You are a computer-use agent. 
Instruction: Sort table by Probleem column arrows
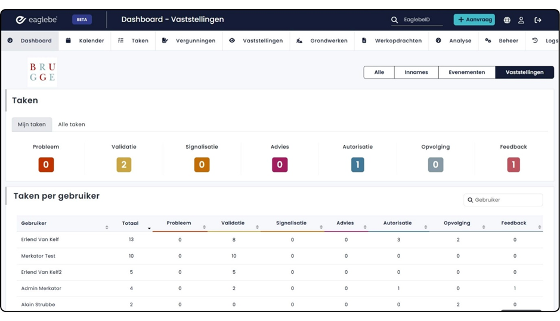click(205, 227)
